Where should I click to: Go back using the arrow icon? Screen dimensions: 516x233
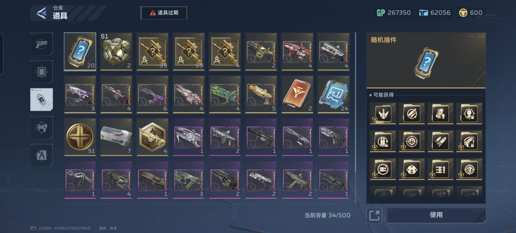[42, 13]
